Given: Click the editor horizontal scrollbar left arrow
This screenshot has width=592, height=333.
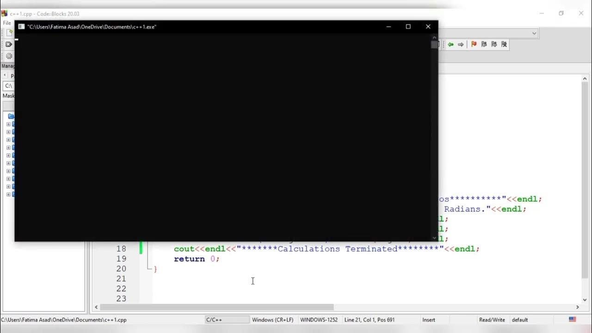Looking at the screenshot, I should [96, 307].
